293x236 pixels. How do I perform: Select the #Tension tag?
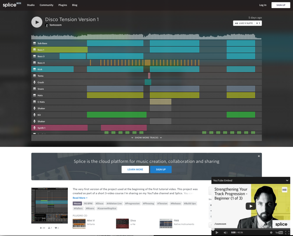pyautogui.click(x=162, y=203)
